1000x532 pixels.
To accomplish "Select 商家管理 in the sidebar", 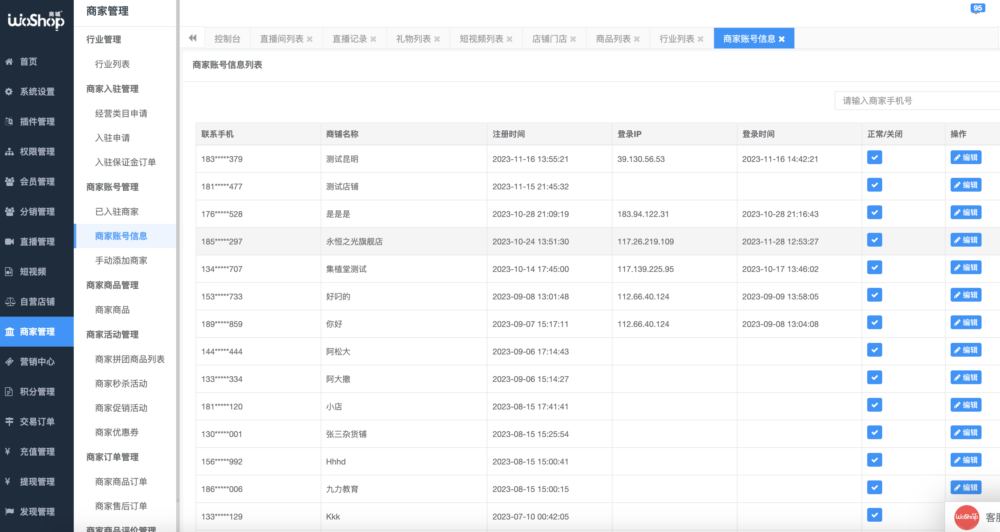I will pyautogui.click(x=37, y=332).
